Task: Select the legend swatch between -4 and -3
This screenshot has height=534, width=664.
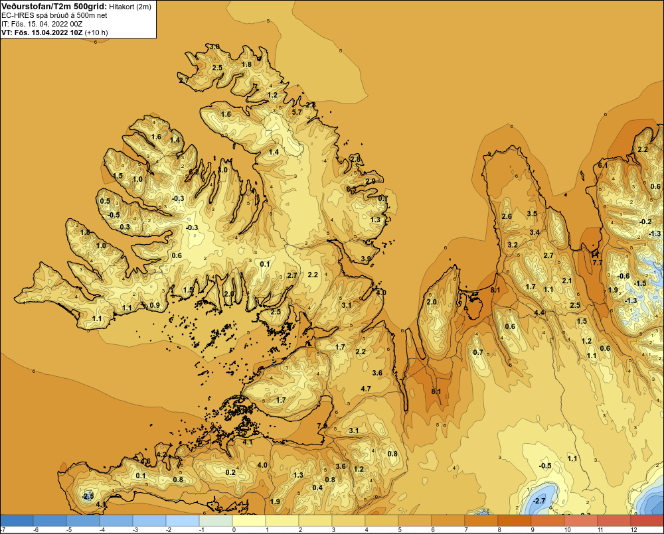Action: tap(116, 520)
